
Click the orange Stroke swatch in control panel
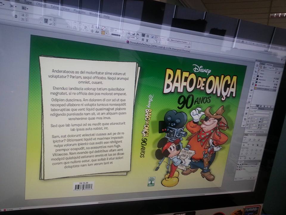coord(103,33)
